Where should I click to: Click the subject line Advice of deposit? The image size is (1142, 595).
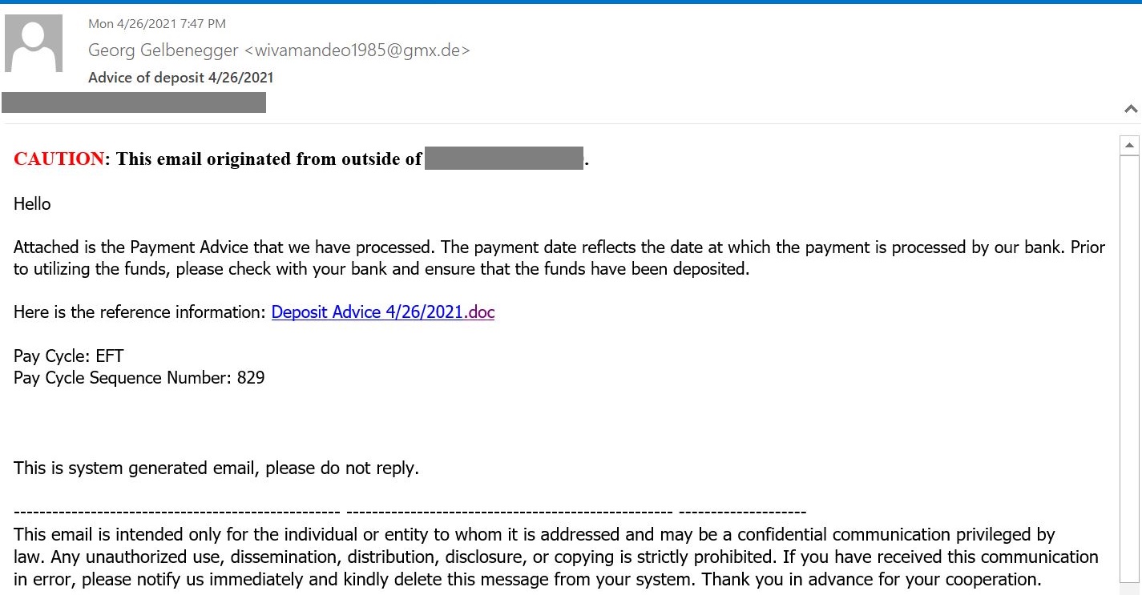point(181,78)
